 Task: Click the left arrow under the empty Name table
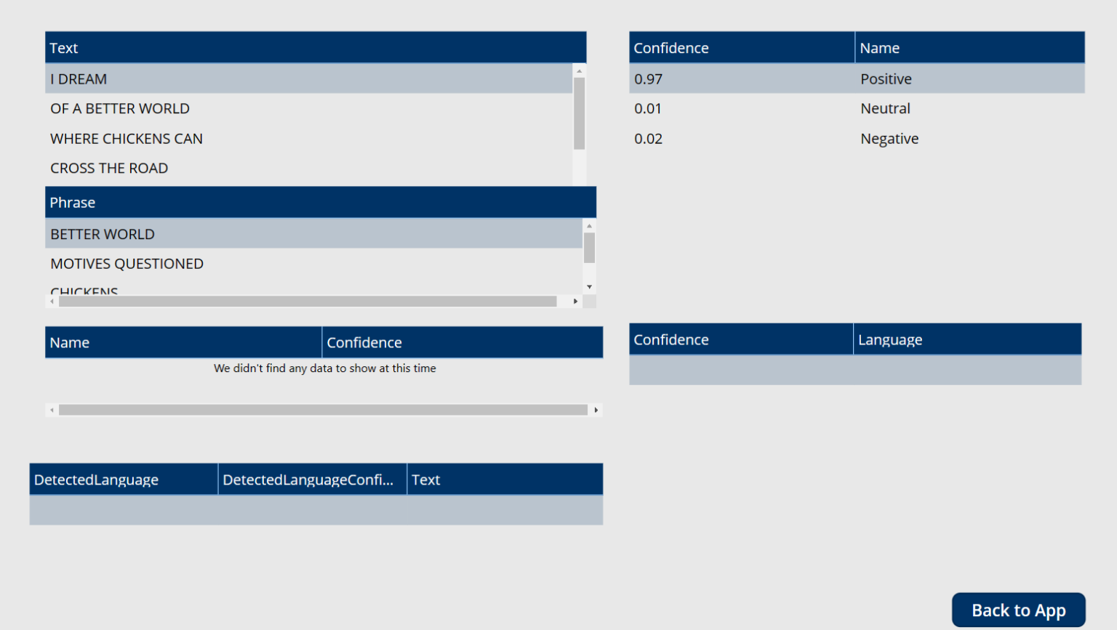[x=51, y=409]
